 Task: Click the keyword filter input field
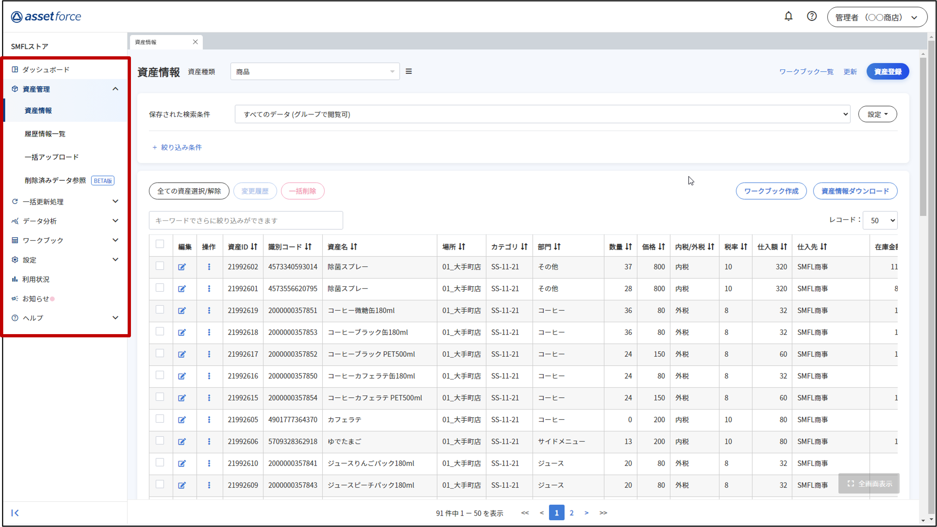[245, 220]
